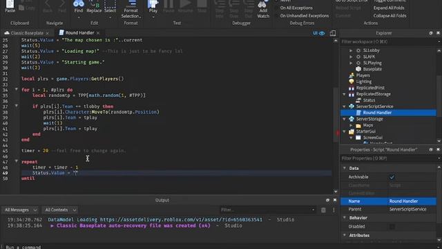442x249 pixels.
Task: Click the Explorer panel scrollbar
Action: click(439, 95)
